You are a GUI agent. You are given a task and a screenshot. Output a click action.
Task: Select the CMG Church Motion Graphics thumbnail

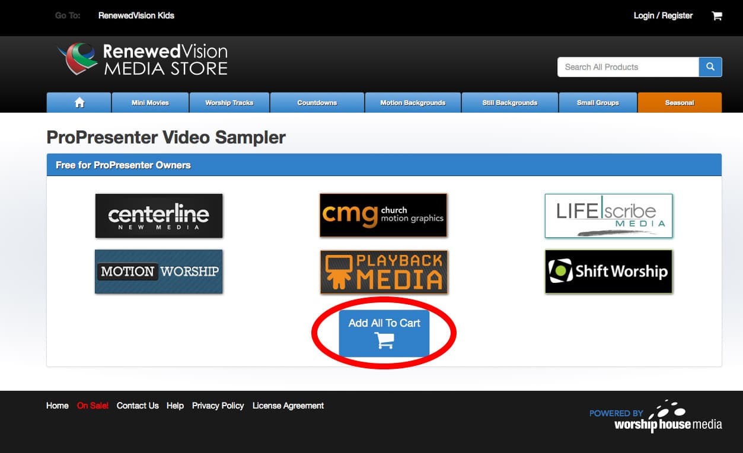(383, 215)
